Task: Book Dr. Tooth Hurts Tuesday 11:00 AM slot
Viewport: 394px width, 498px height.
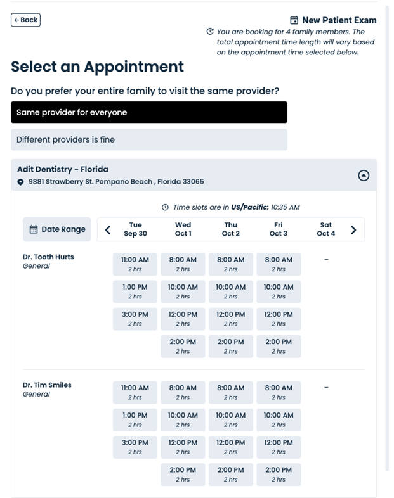Action: click(135, 264)
